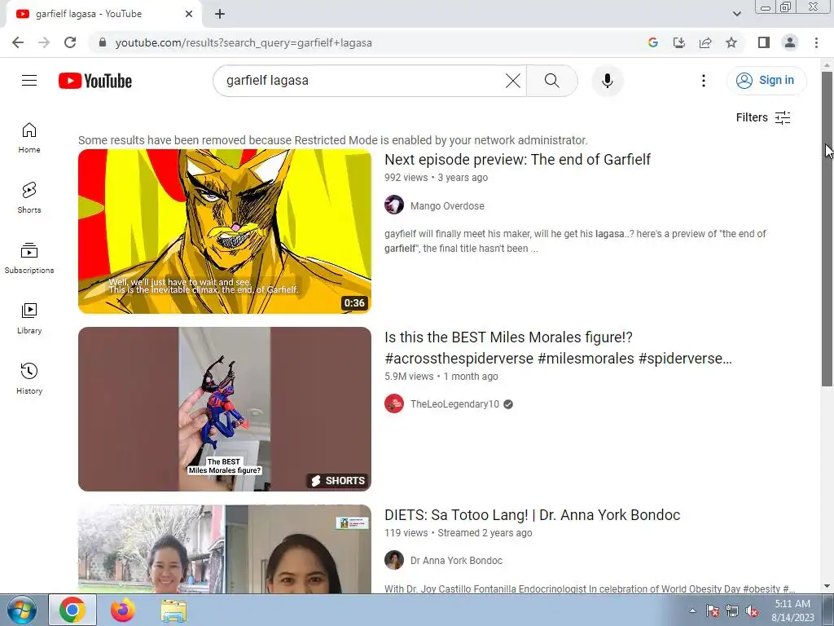Show hidden system tray icons

[692, 611]
